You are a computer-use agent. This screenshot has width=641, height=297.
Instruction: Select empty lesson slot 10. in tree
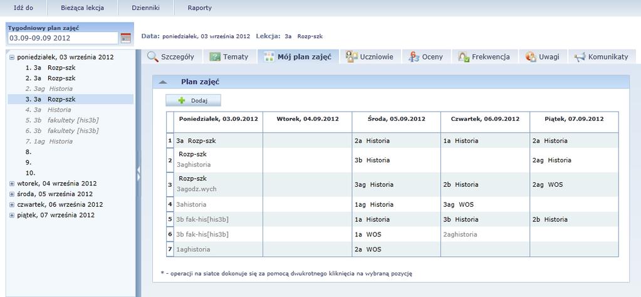pos(30,173)
